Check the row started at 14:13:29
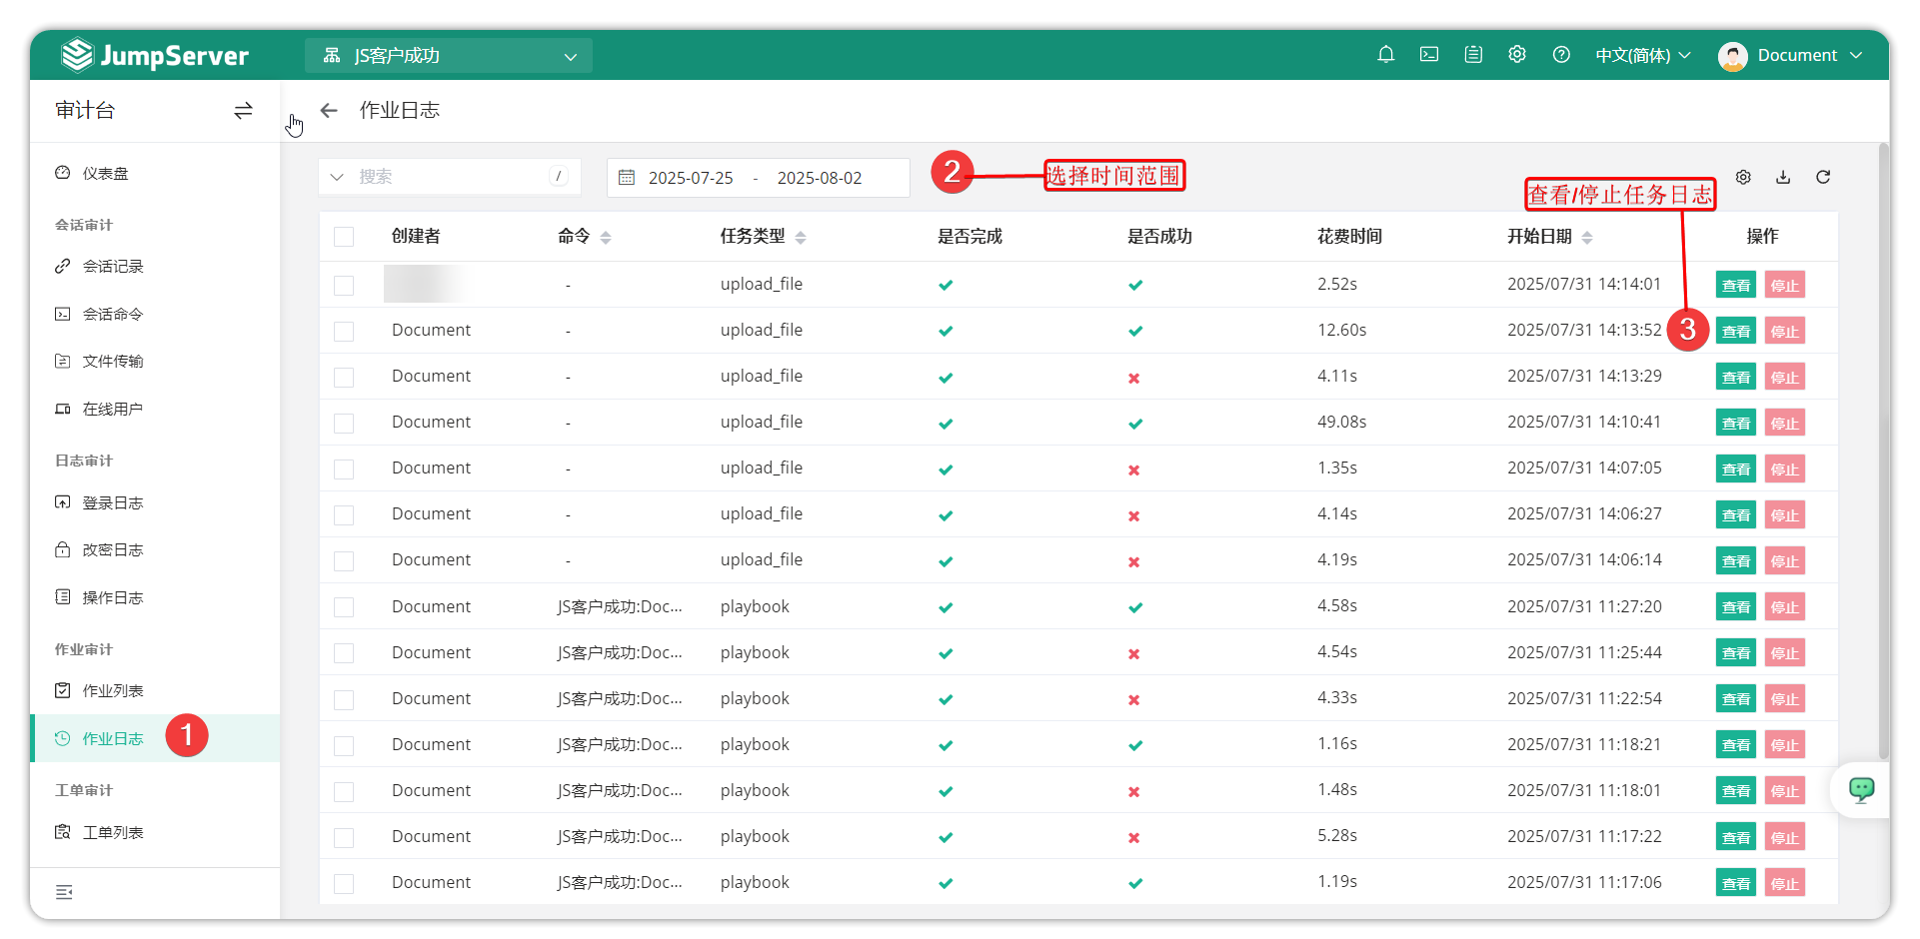This screenshot has width=1920, height=939. point(344,378)
